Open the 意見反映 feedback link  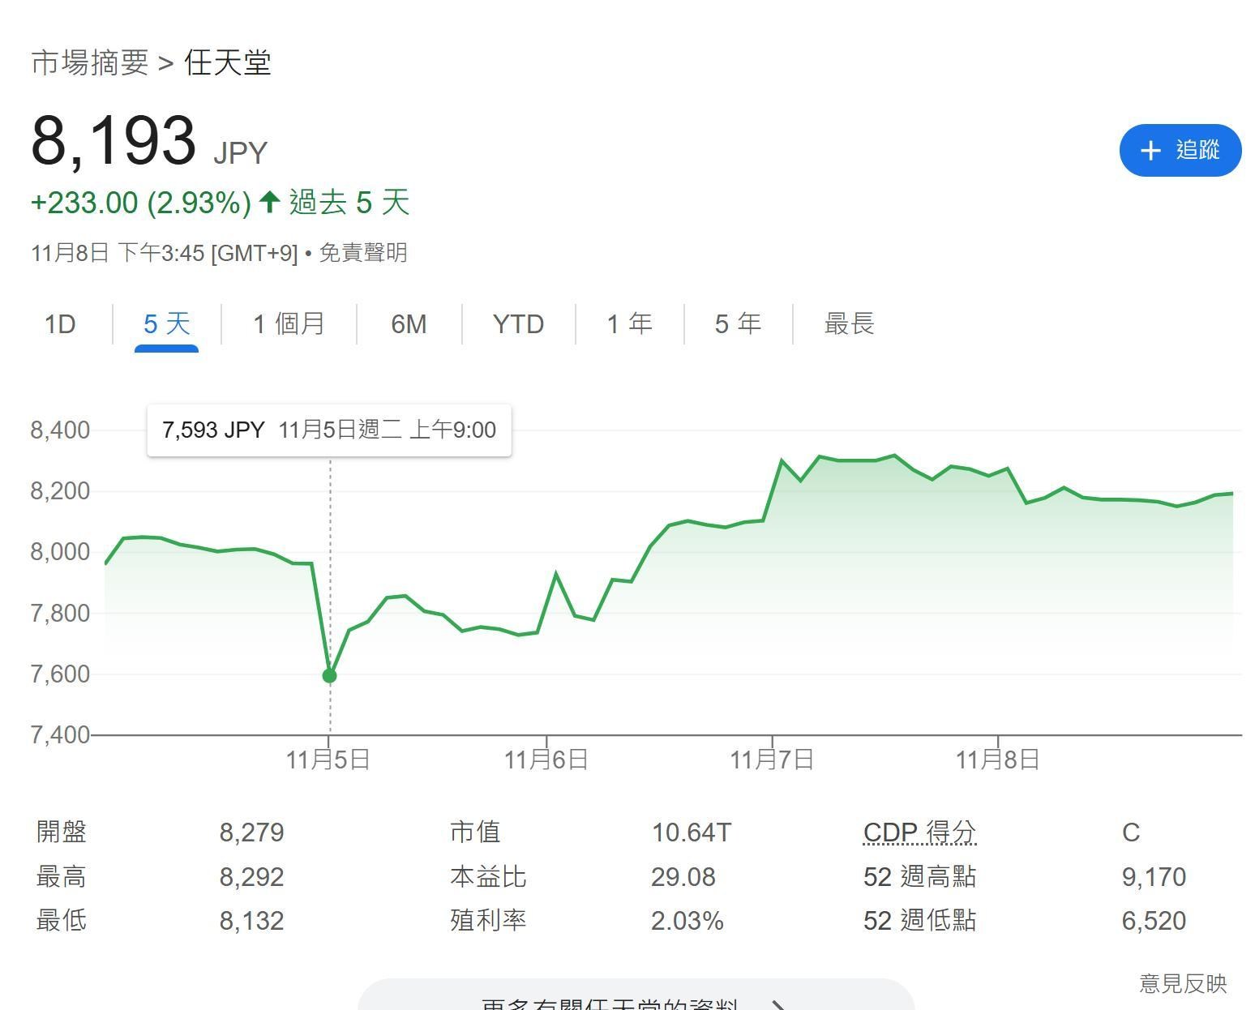[1182, 983]
